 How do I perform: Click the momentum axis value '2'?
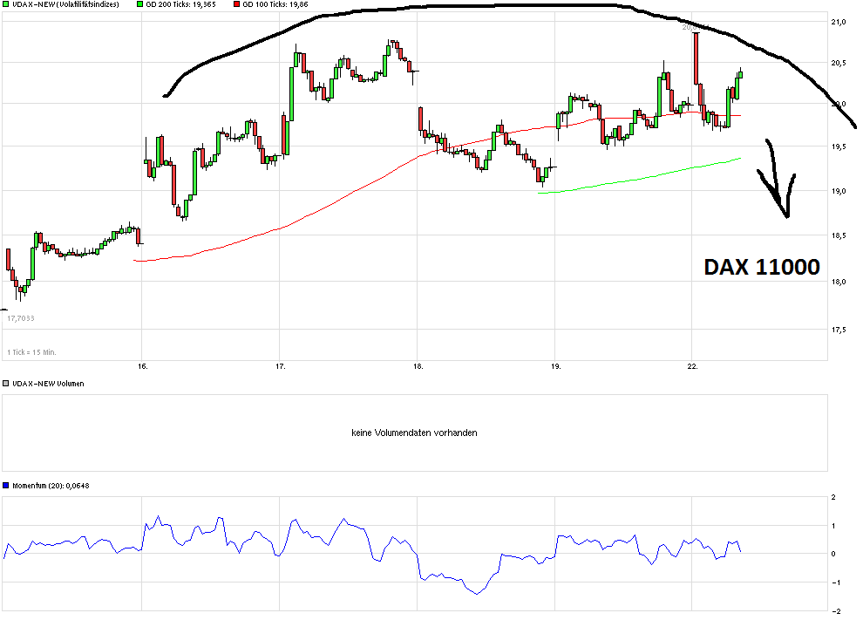833,497
